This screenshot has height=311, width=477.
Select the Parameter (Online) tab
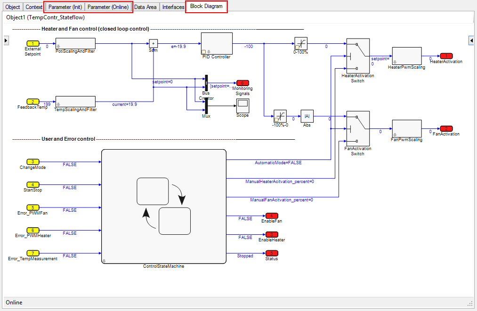[x=108, y=7]
